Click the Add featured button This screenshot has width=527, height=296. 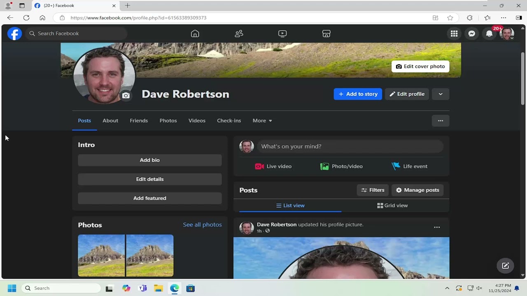150,198
